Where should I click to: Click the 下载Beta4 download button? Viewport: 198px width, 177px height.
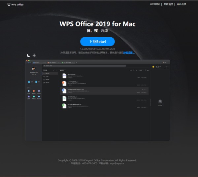(x=97, y=42)
